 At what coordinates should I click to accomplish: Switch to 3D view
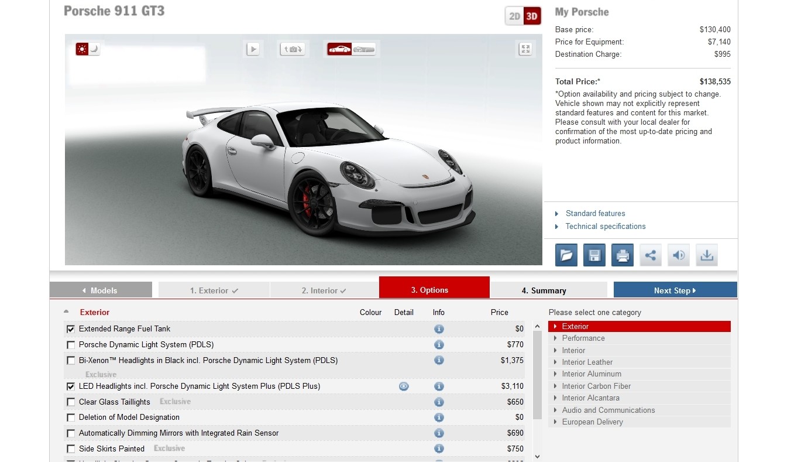pos(532,16)
